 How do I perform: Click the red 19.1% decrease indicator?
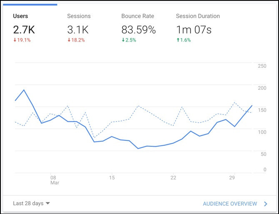(22, 40)
